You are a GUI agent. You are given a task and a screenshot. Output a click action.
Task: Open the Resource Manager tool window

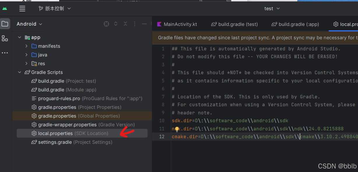[x=5, y=38]
